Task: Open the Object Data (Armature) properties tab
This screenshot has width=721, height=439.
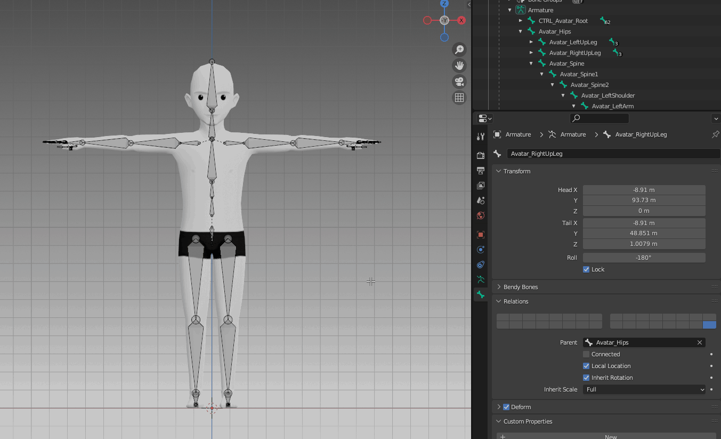Action: (x=481, y=279)
